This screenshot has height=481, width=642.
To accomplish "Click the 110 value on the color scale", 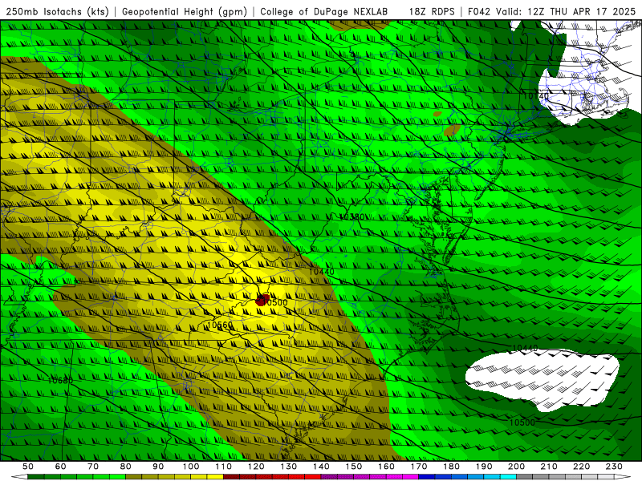I will pyautogui.click(x=224, y=467).
